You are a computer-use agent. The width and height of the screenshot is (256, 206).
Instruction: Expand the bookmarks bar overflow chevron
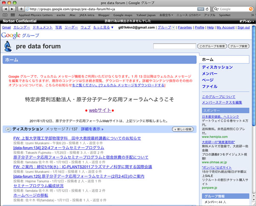pos(253,15)
